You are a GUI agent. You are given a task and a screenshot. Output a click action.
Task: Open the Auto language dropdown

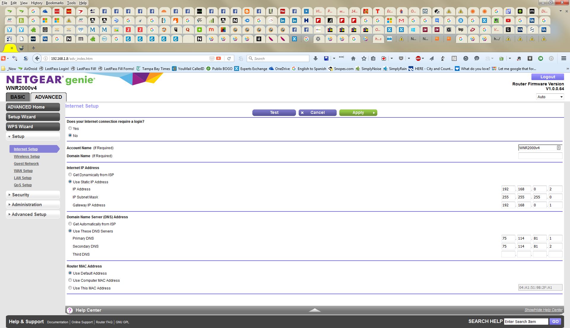(550, 97)
